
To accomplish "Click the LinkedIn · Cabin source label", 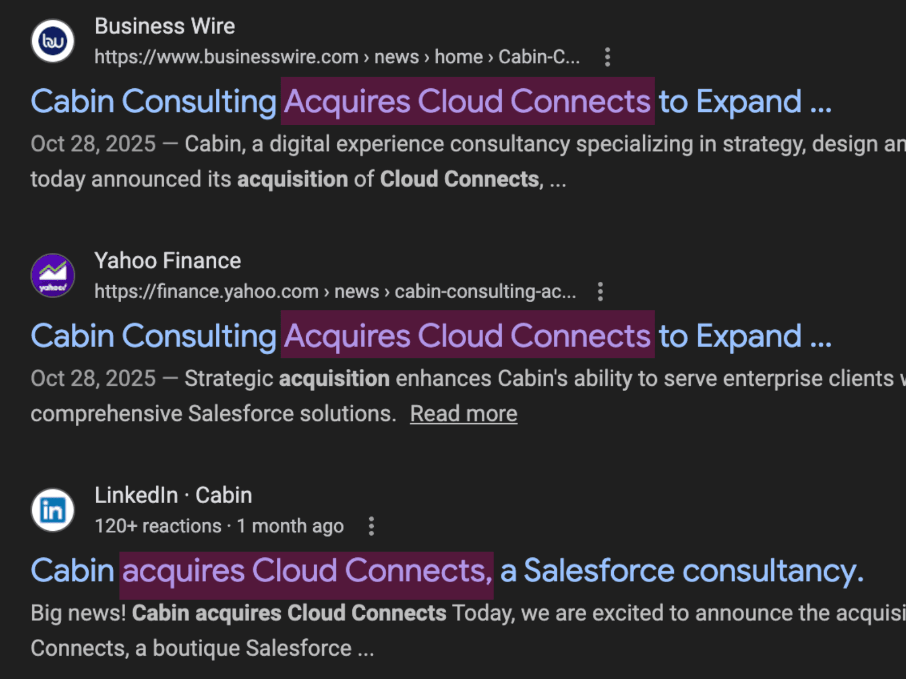I will pos(173,495).
